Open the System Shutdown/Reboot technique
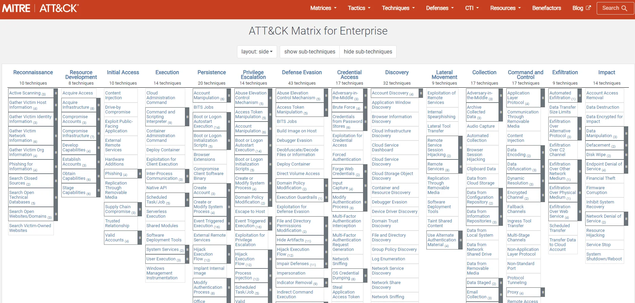Screen dimensions: 635x303 coord(604,257)
